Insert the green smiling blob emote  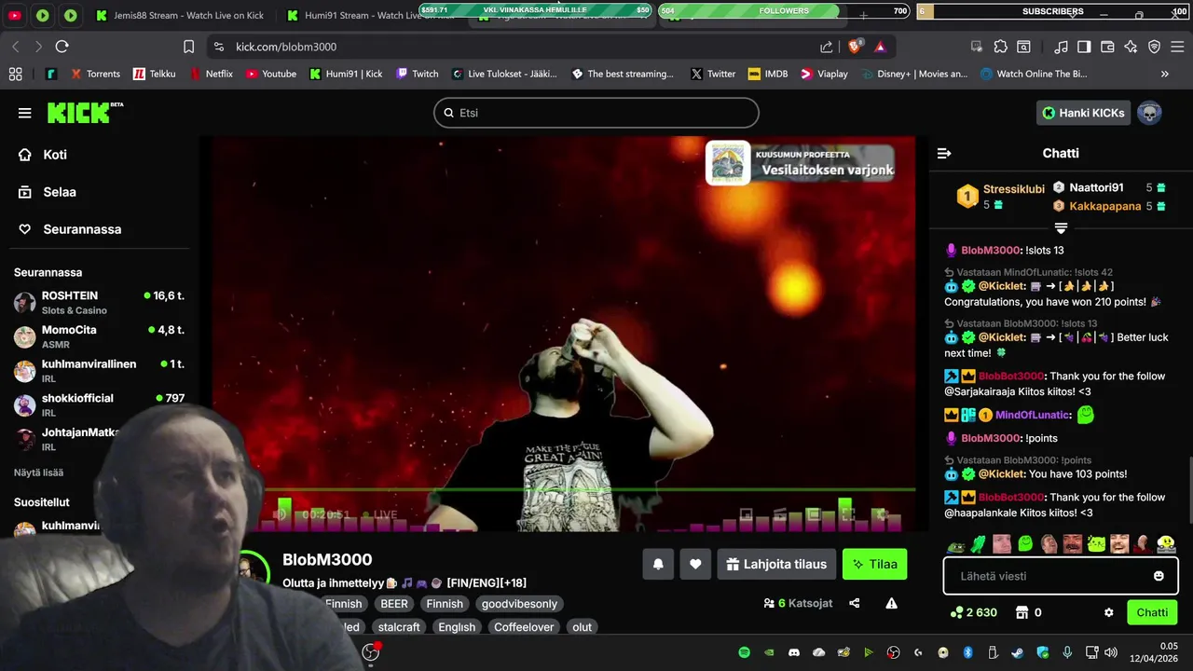1025,543
